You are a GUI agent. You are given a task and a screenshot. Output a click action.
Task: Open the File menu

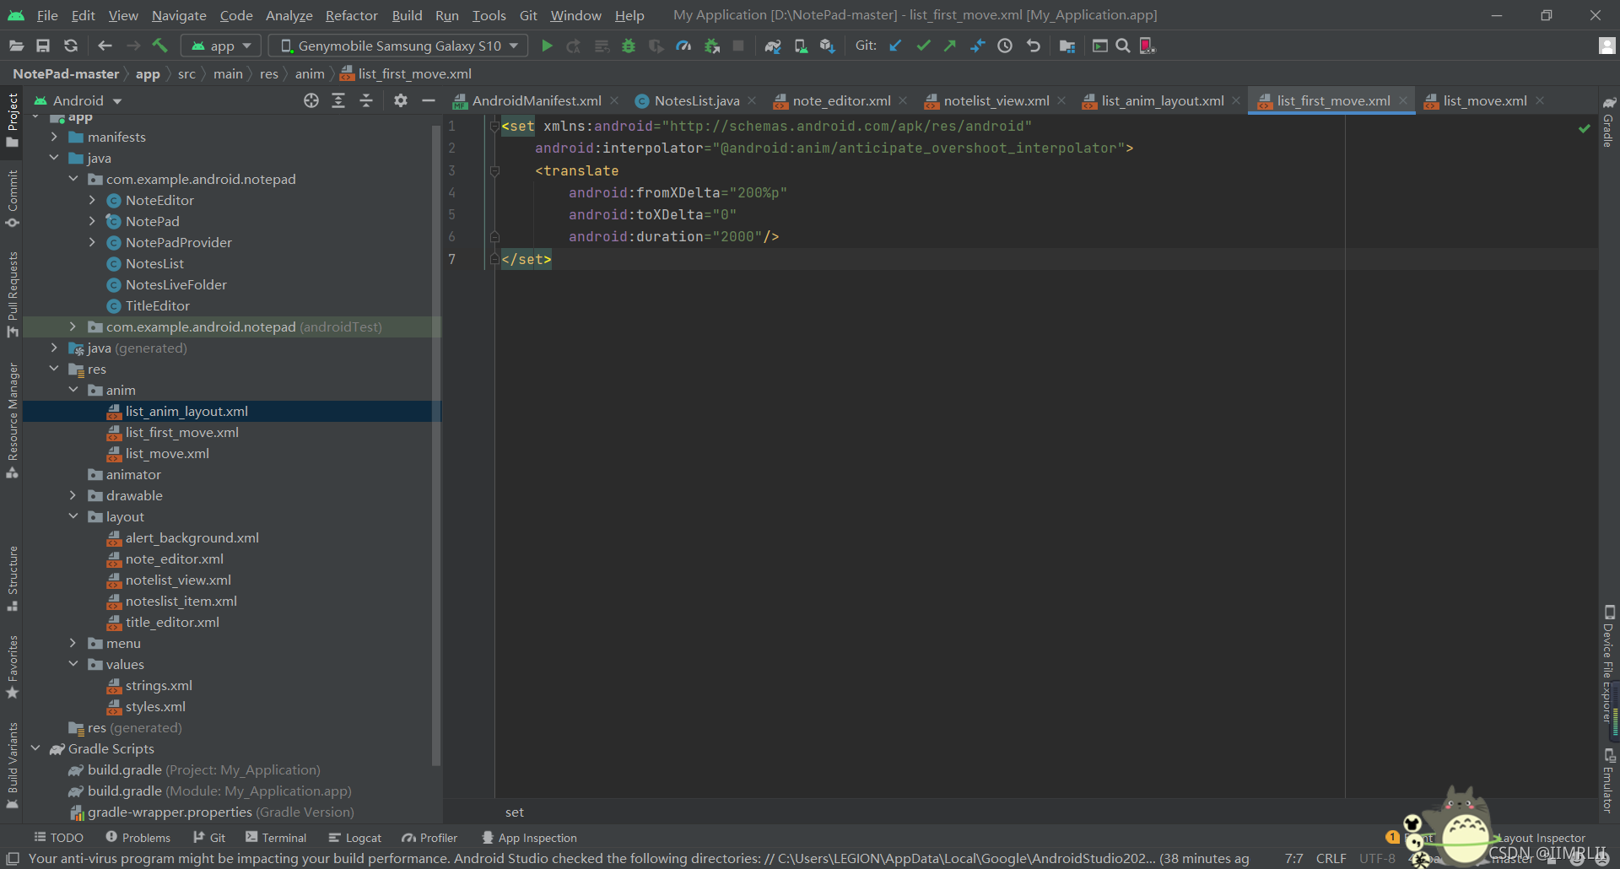tap(47, 15)
